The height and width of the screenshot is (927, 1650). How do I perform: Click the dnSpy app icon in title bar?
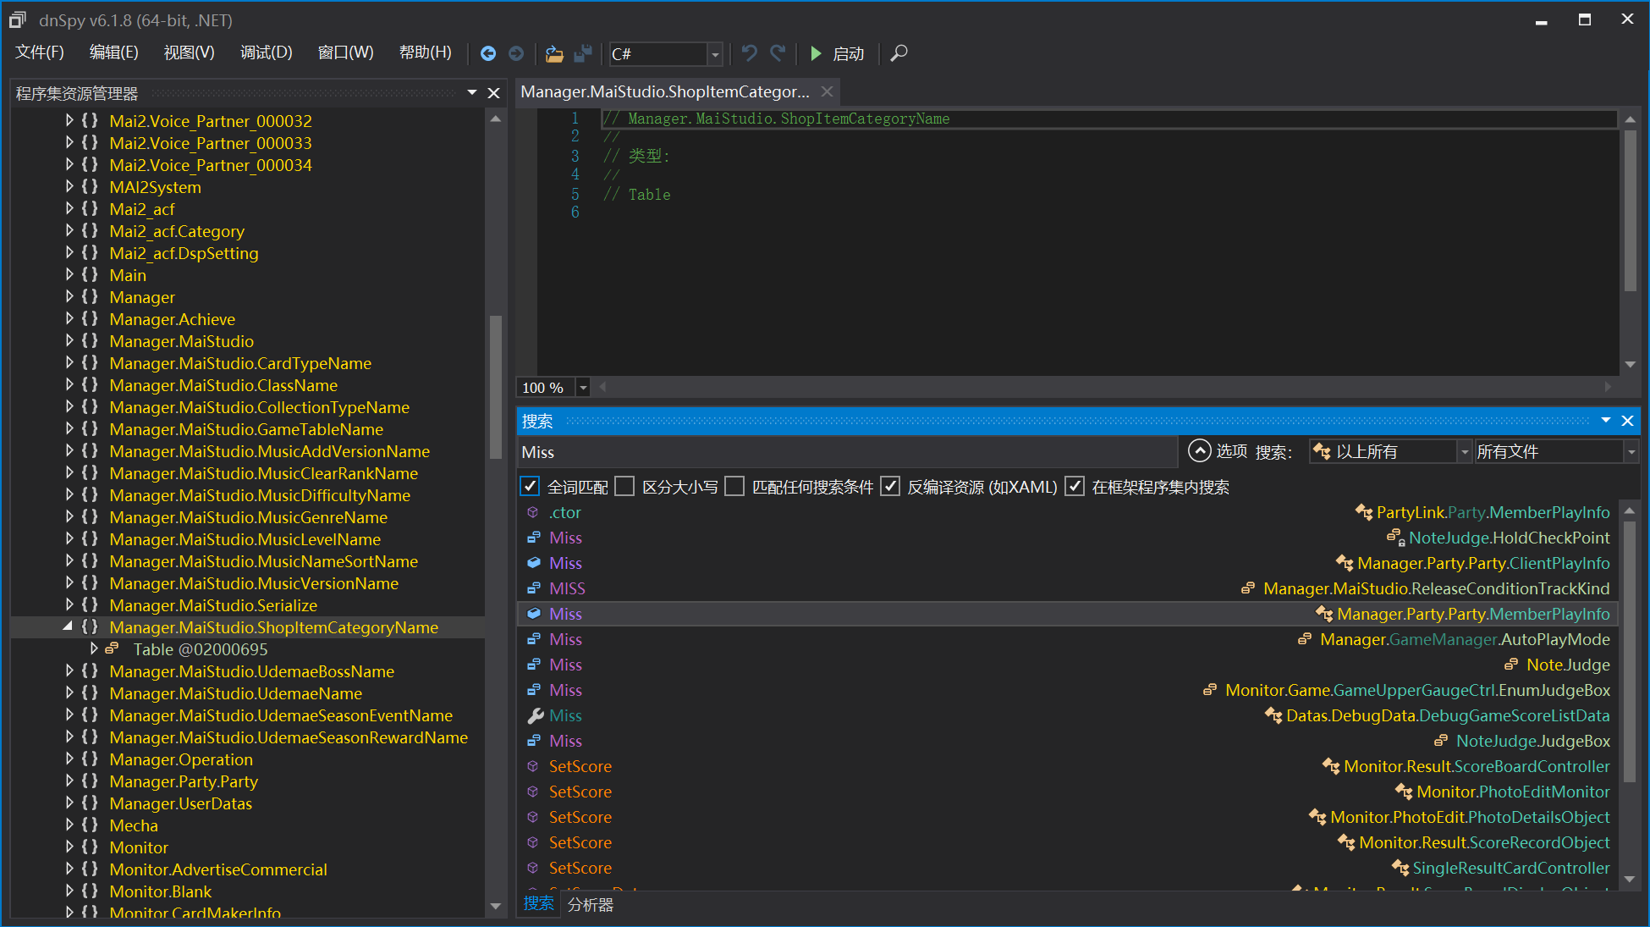click(18, 19)
